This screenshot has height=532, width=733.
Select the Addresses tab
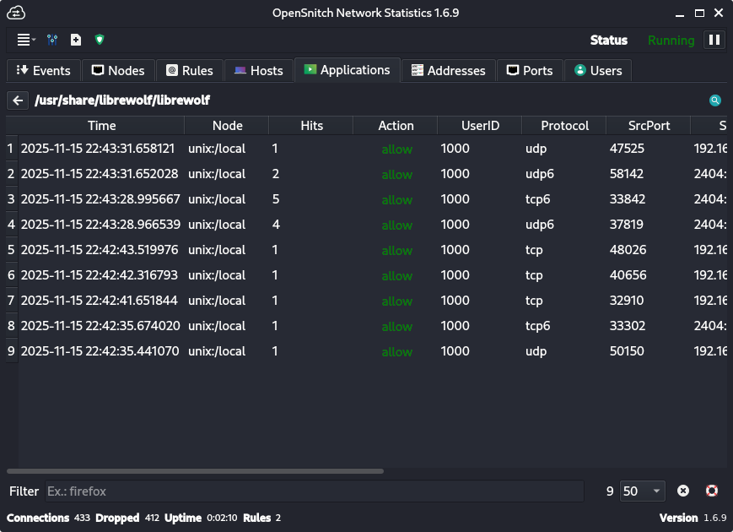click(x=448, y=71)
